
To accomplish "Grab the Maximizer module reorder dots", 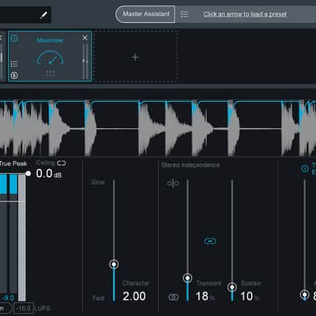I will pyautogui.click(x=51, y=73).
